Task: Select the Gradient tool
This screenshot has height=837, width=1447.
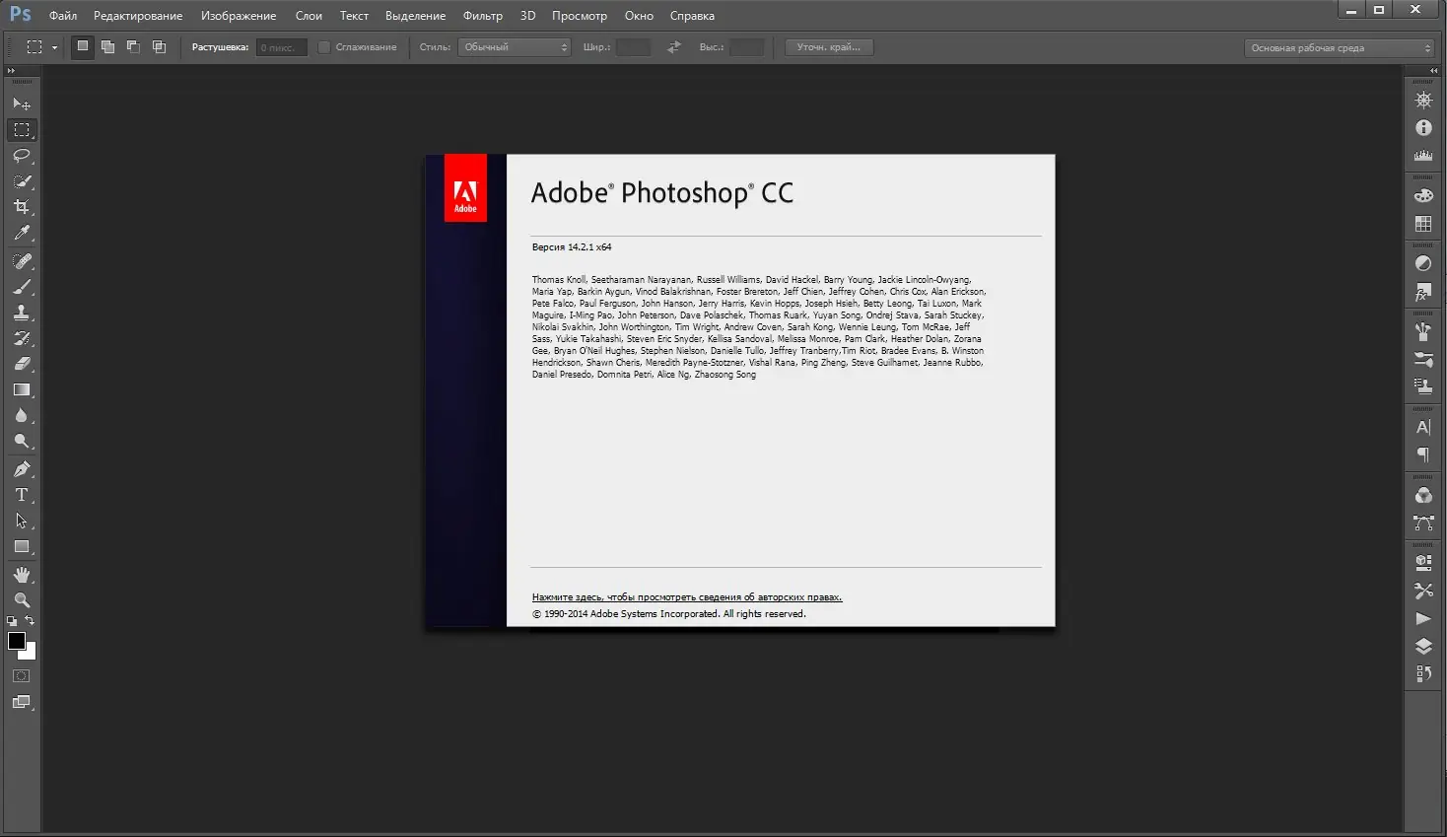Action: coord(22,389)
